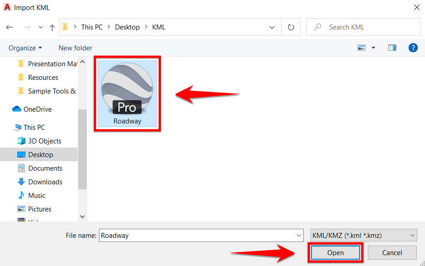Toggle the preview pane icon
Viewport: 425px width, 266px height.
click(x=392, y=48)
